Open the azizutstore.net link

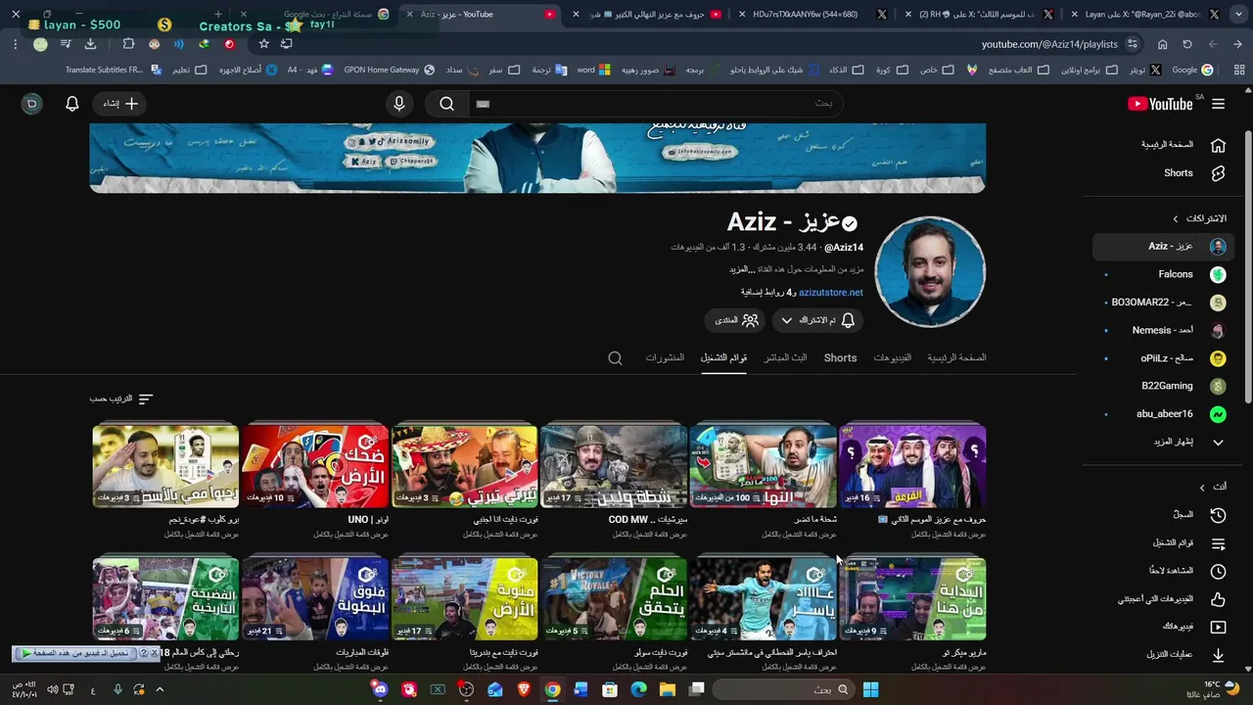(830, 292)
